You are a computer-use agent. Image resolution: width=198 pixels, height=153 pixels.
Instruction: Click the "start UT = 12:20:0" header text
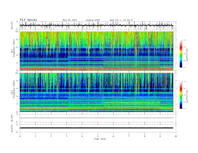click(121, 20)
